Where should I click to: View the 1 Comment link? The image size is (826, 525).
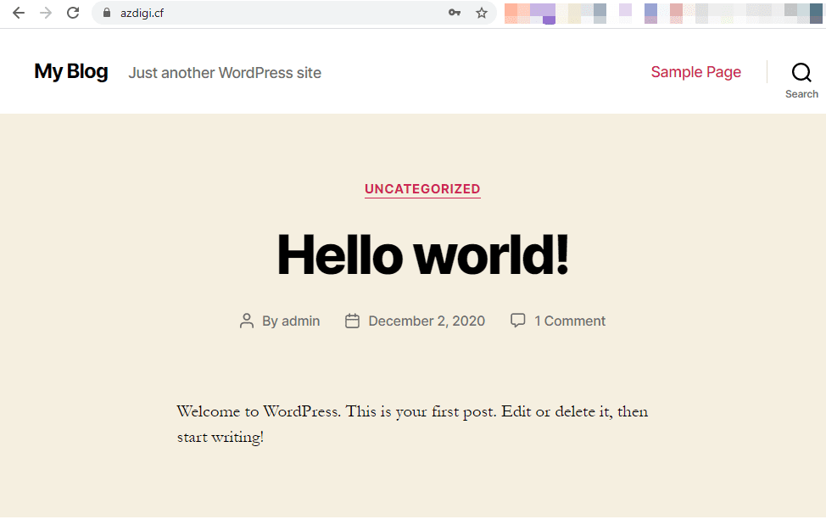(x=570, y=321)
